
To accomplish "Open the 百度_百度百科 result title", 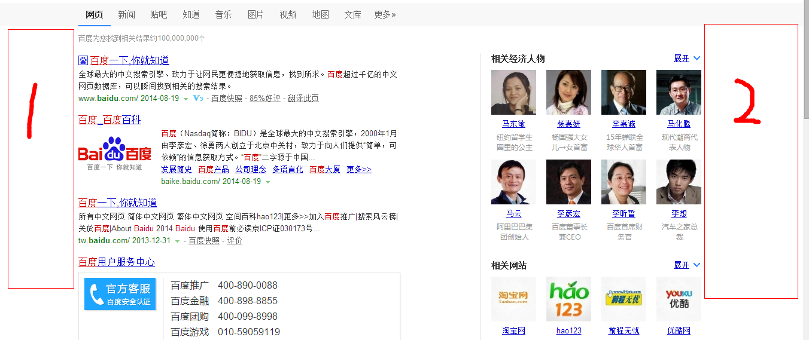I will [110, 120].
